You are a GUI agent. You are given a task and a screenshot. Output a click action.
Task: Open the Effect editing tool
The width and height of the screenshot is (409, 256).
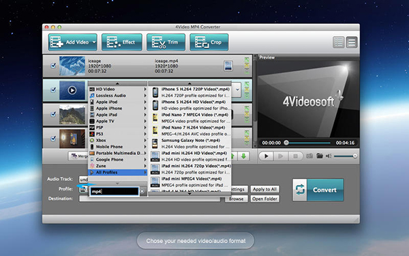[x=122, y=42]
